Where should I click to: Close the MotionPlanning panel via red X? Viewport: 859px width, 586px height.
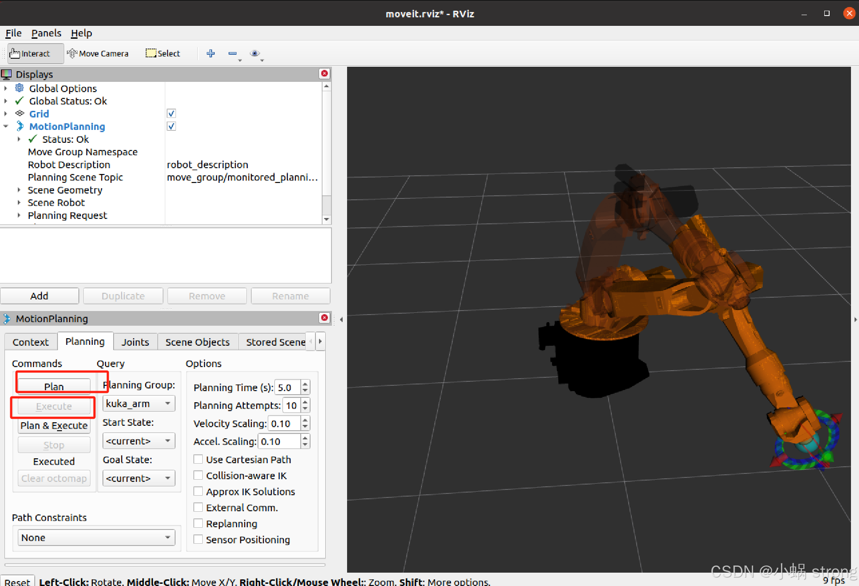point(324,318)
